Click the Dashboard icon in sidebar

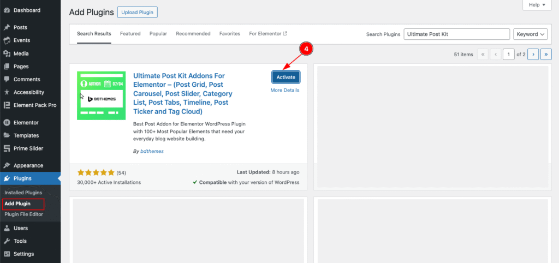7,10
